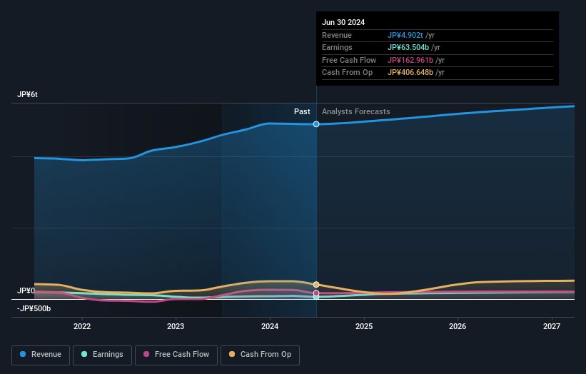Screen dimensions: 586x374
Task: Click the Earnings label in tooltip
Action: point(337,47)
